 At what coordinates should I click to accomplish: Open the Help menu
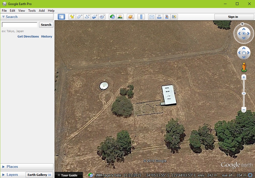click(51, 11)
